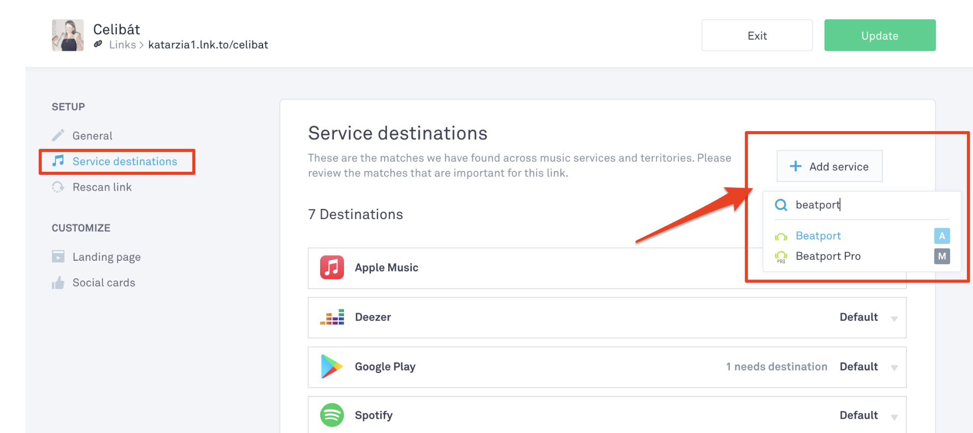
Task: Click the Apple Music service icon
Action: click(332, 267)
